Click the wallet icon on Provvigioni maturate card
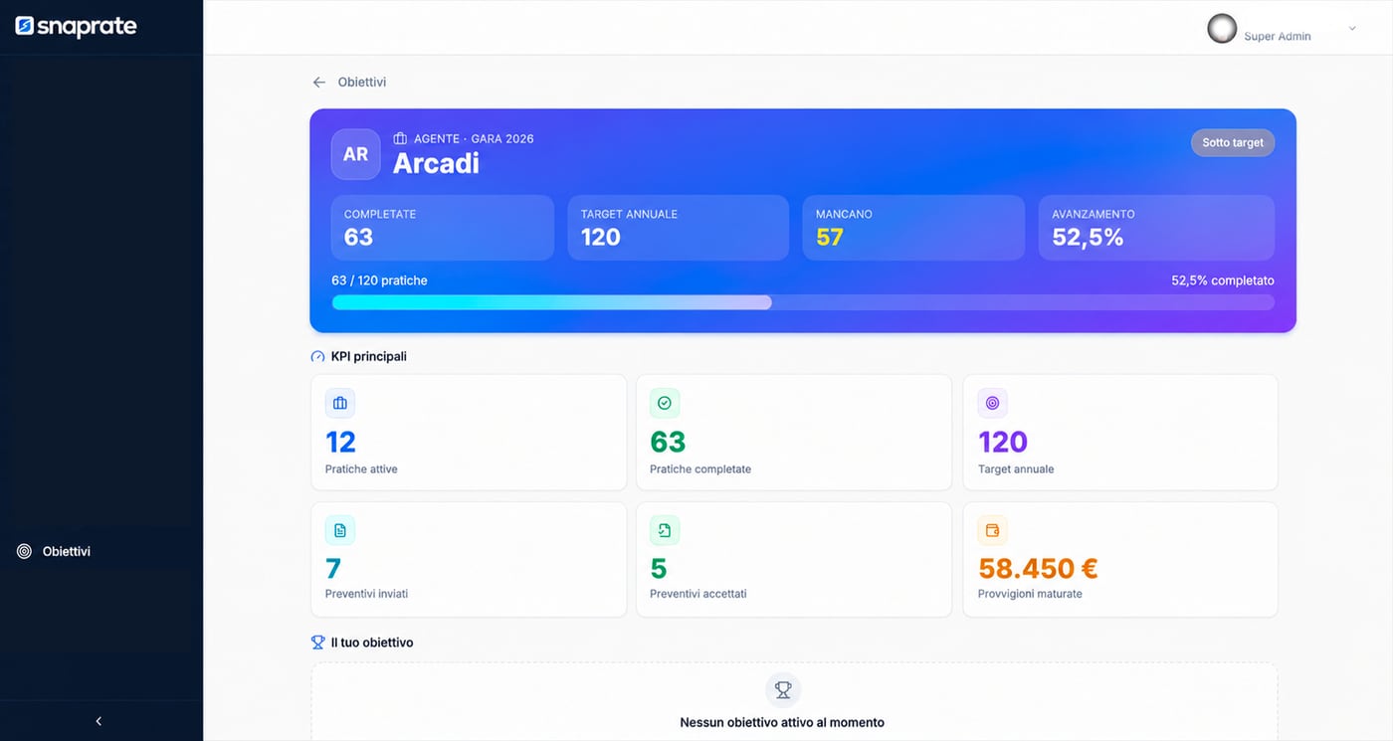Viewport: 1393px width, 741px height. [x=992, y=530]
